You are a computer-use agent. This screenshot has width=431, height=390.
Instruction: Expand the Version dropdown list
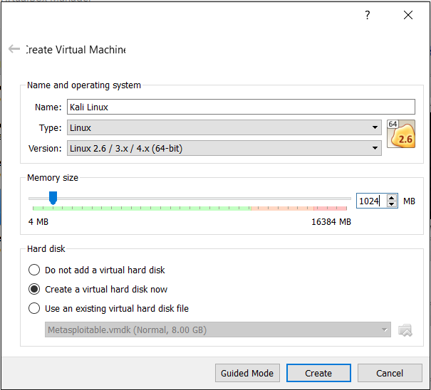pyautogui.click(x=224, y=148)
